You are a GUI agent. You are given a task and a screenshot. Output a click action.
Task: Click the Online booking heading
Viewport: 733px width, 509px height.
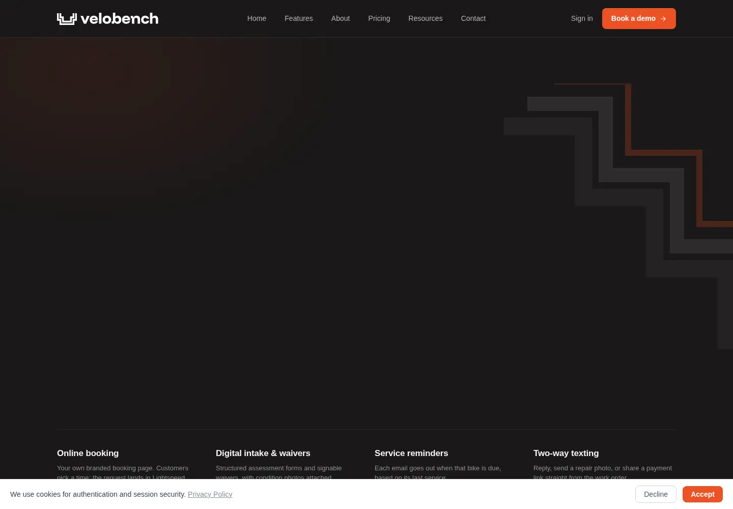pyautogui.click(x=88, y=453)
